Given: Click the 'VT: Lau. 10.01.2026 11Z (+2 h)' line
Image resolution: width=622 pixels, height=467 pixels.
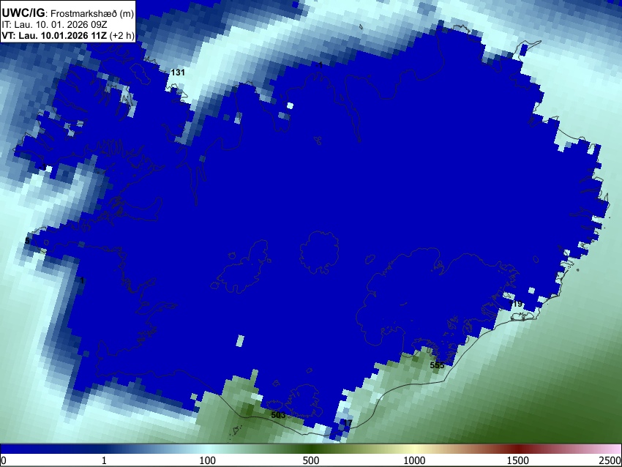Looking at the screenshot, I should (68, 35).
